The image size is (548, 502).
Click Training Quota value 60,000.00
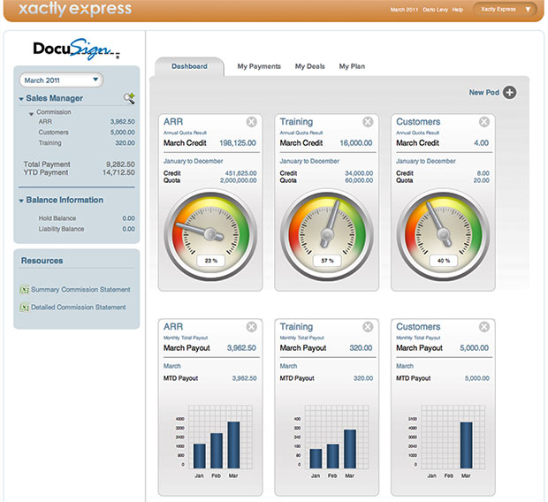click(x=359, y=180)
